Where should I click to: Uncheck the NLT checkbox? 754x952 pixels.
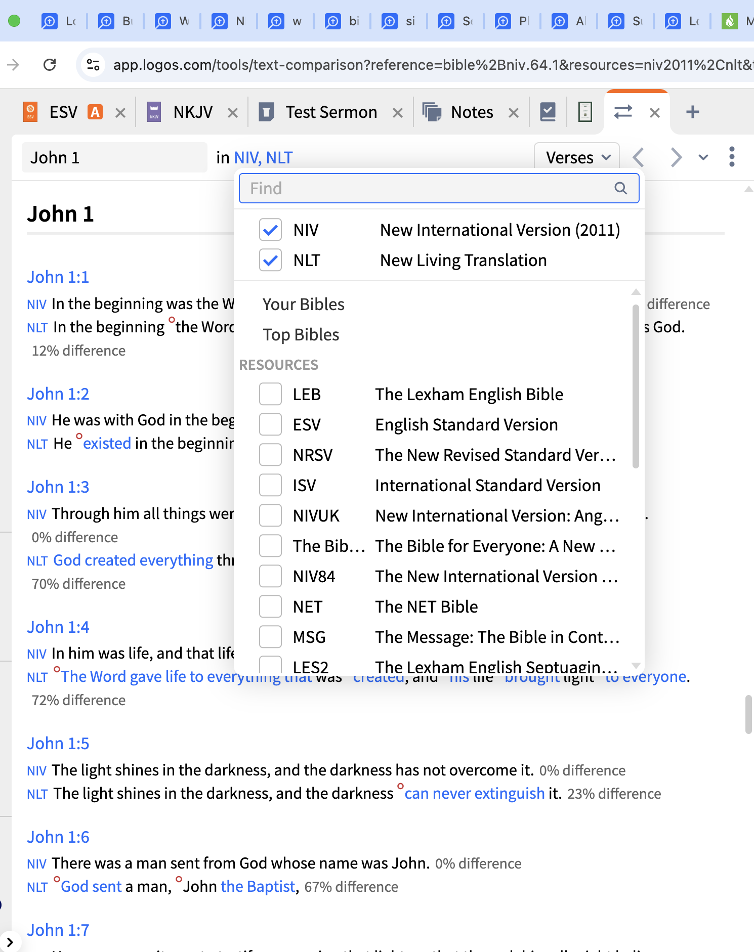coord(270,261)
